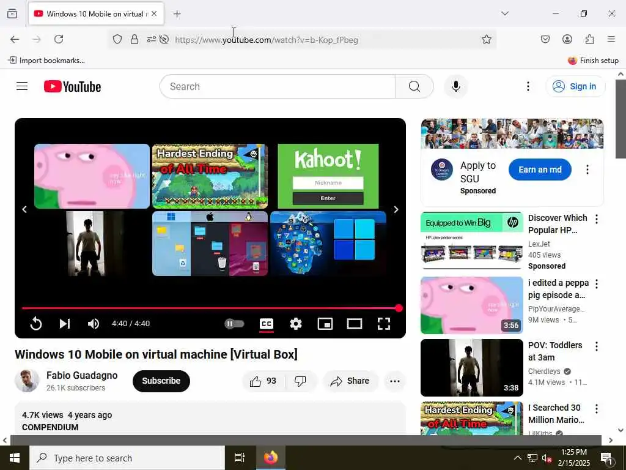Reload the current page
Screen dimensions: 626x470
click(x=59, y=39)
